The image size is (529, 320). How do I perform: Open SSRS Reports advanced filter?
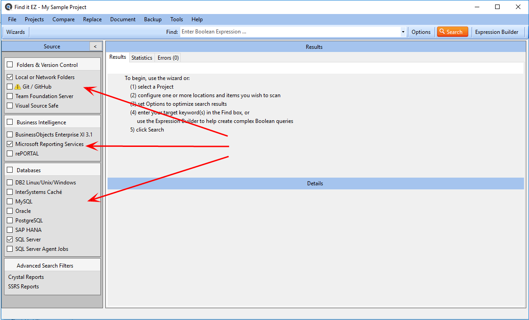point(23,286)
